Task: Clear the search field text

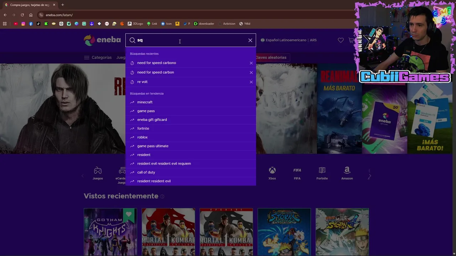Action: coord(250,40)
